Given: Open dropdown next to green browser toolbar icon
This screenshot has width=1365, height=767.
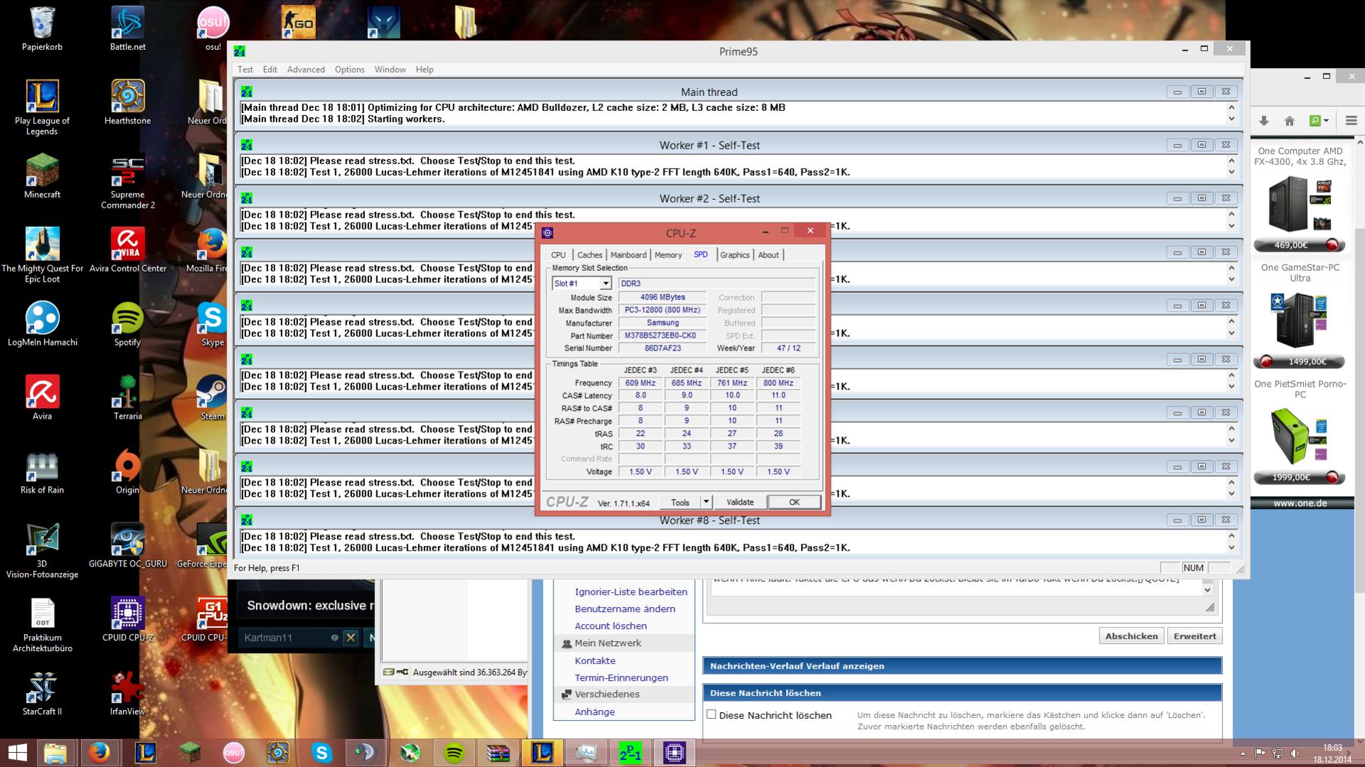Looking at the screenshot, I should [1326, 121].
